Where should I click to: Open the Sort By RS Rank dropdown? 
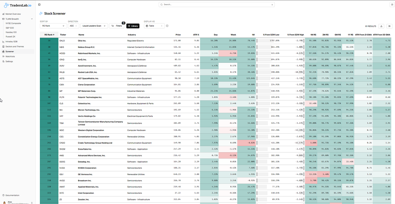click(x=53, y=26)
